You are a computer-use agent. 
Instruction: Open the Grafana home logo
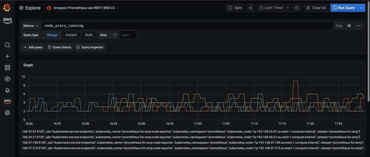(7, 8)
